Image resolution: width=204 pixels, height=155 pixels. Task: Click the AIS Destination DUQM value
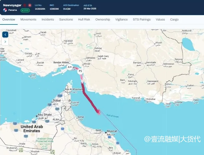pyautogui.click(x=67, y=9)
